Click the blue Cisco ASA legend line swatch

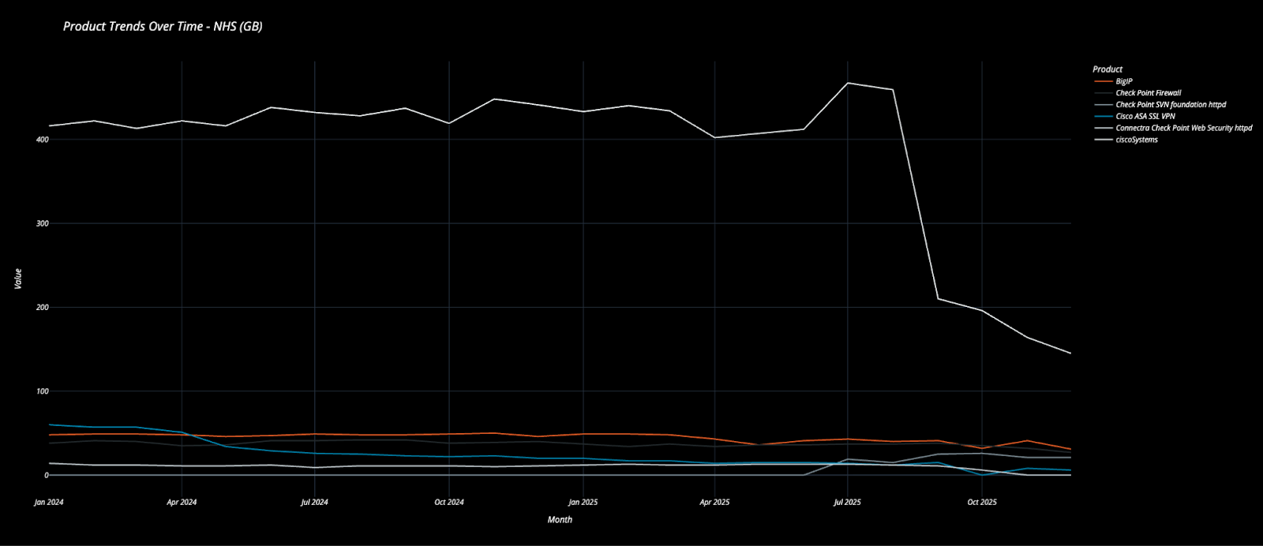coord(1103,116)
